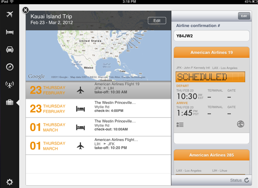The height and width of the screenshot is (188, 258).
Task: Select LIH to JFK return flight row
Action: pos(98,146)
